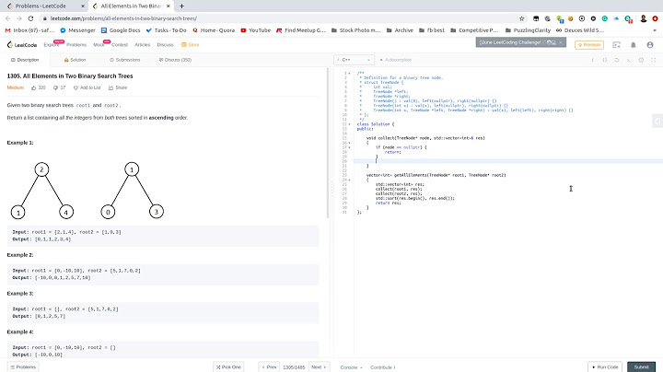Close the Problems - LeetCode tab
The height and width of the screenshot is (372, 663).
(83, 6)
